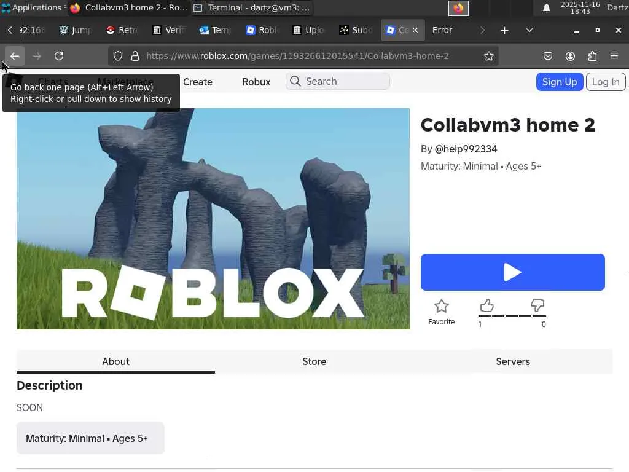Dislike the game with thumbs down

pos(537,305)
